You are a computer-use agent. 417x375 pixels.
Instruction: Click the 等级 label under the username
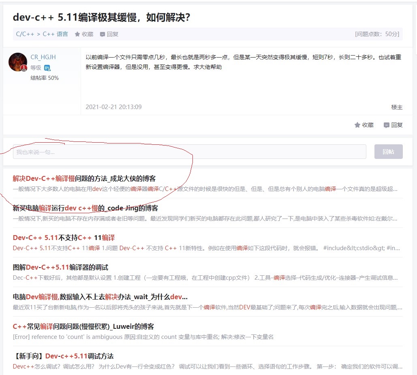coord(36,68)
